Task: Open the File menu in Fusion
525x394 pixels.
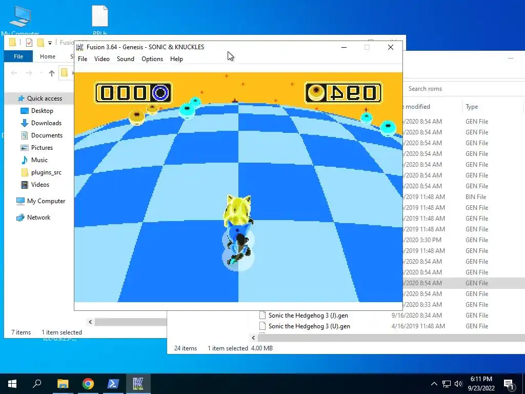Action: pos(83,59)
